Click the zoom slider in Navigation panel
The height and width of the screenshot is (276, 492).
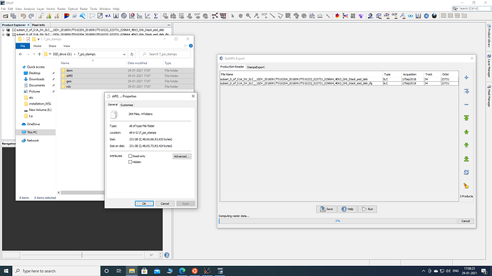(81, 255)
